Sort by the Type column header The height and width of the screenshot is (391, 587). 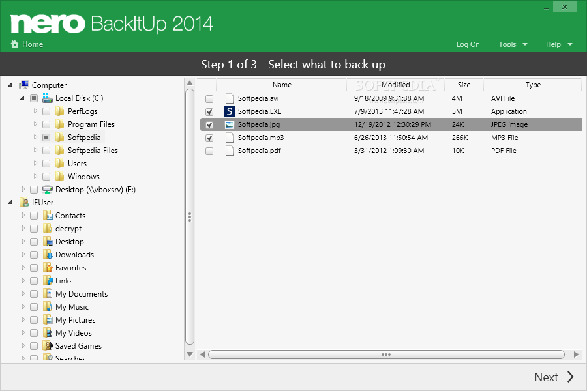pyautogui.click(x=533, y=85)
